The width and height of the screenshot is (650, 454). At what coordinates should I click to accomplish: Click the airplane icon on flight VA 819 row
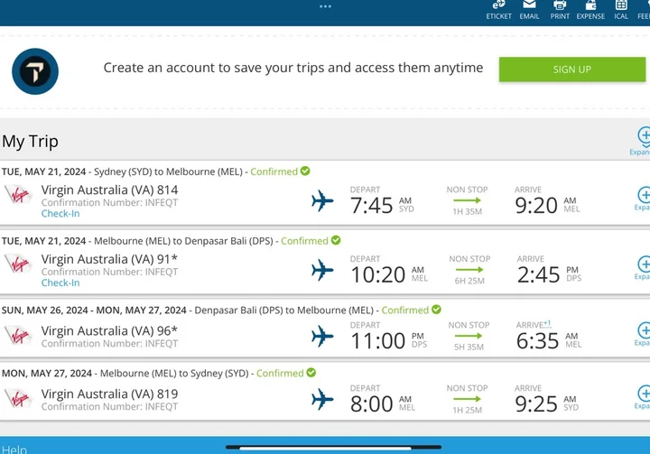pos(322,399)
